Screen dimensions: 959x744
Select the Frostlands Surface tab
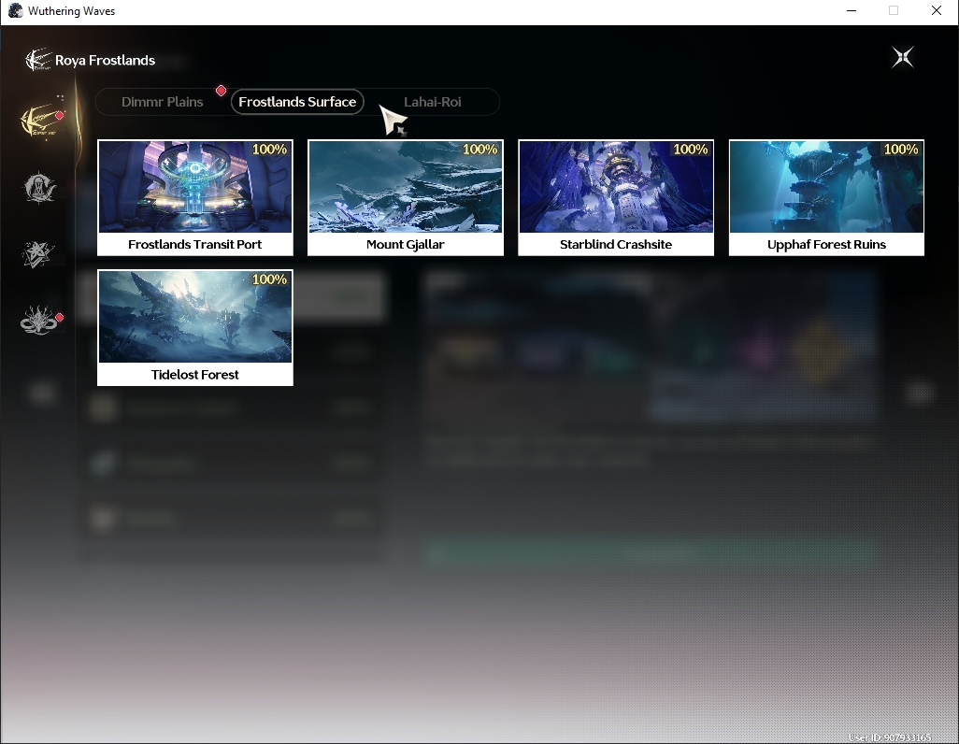pos(297,102)
